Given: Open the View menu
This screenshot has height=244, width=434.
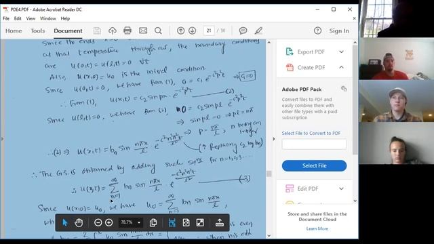Looking at the screenshot, I should [x=31, y=18].
